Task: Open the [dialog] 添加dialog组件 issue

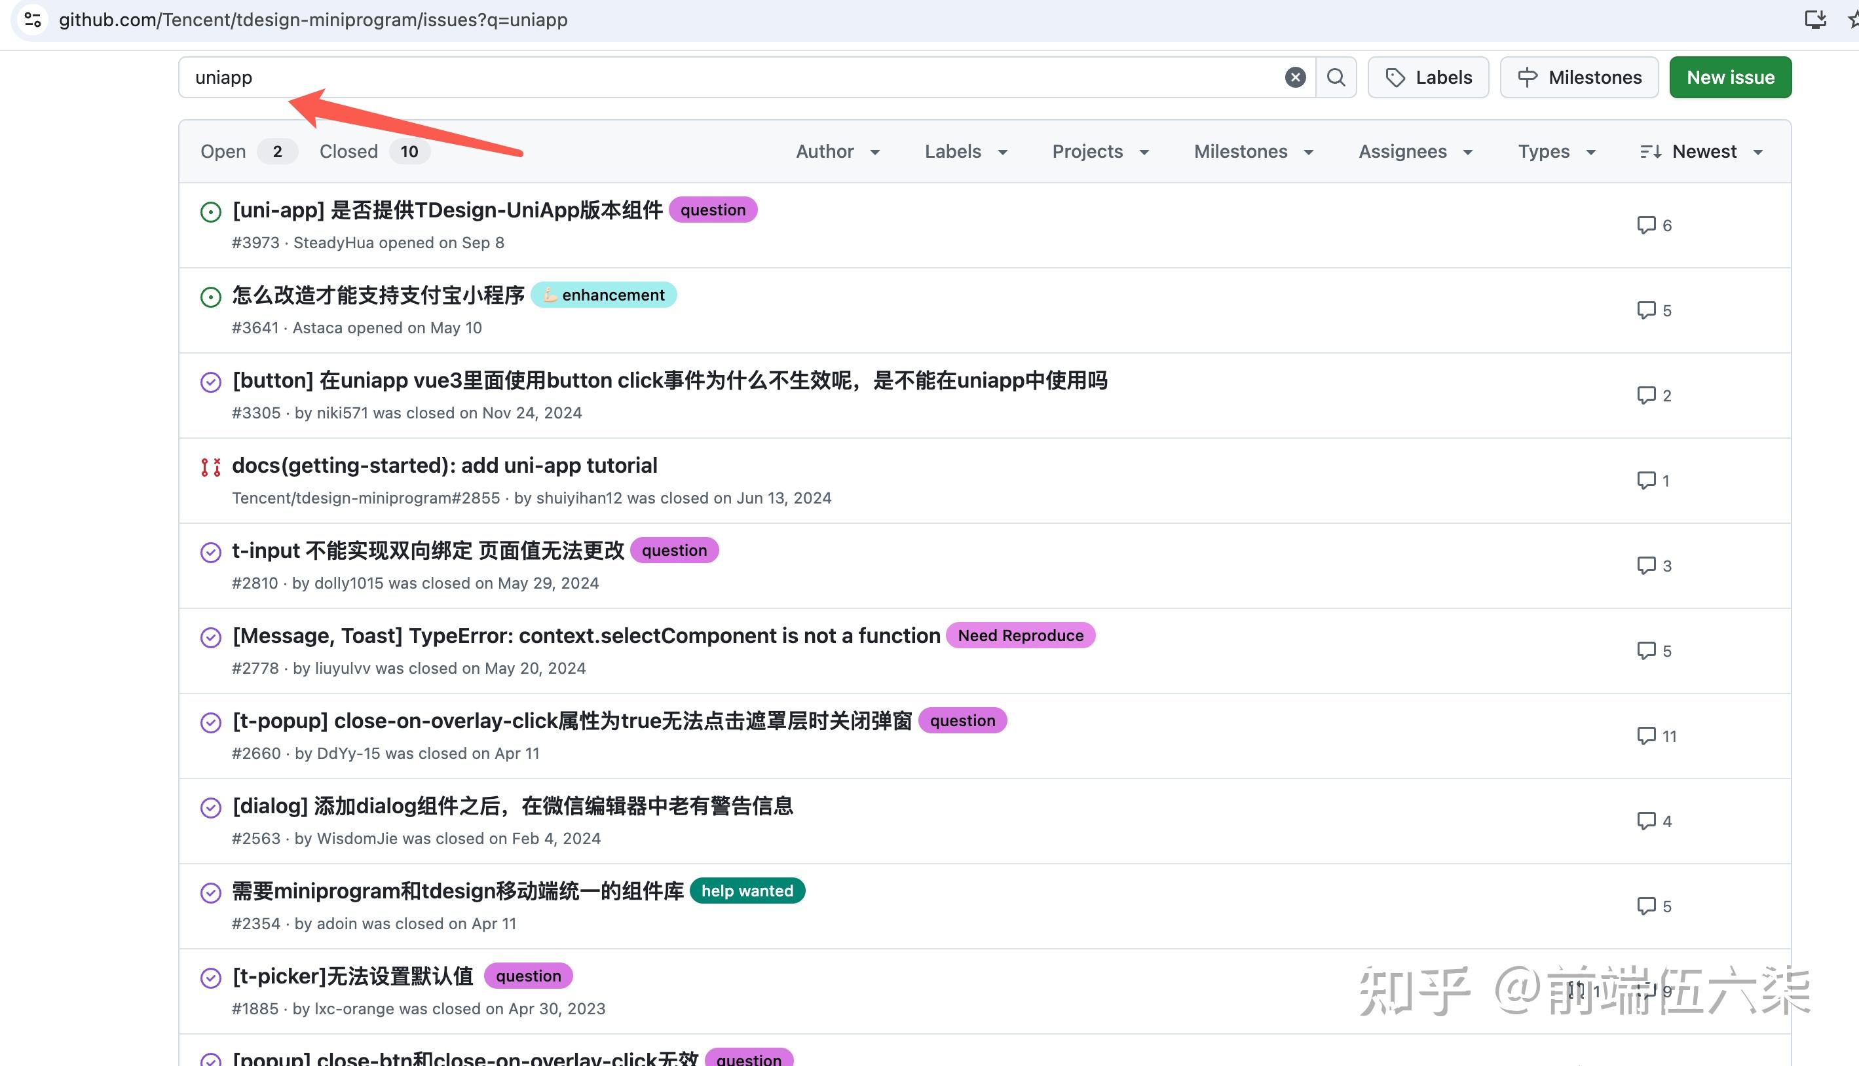Action: coord(512,806)
